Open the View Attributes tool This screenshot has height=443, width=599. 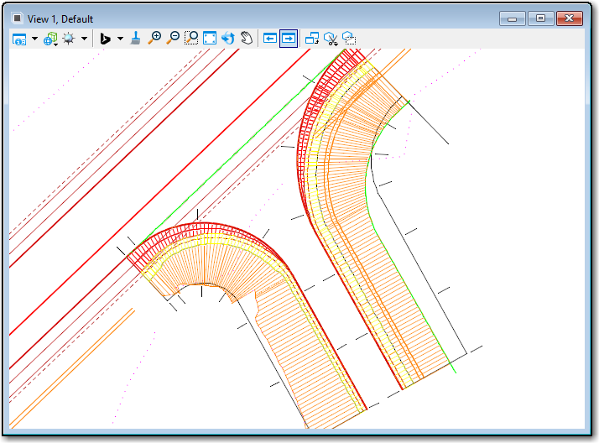(x=19, y=39)
